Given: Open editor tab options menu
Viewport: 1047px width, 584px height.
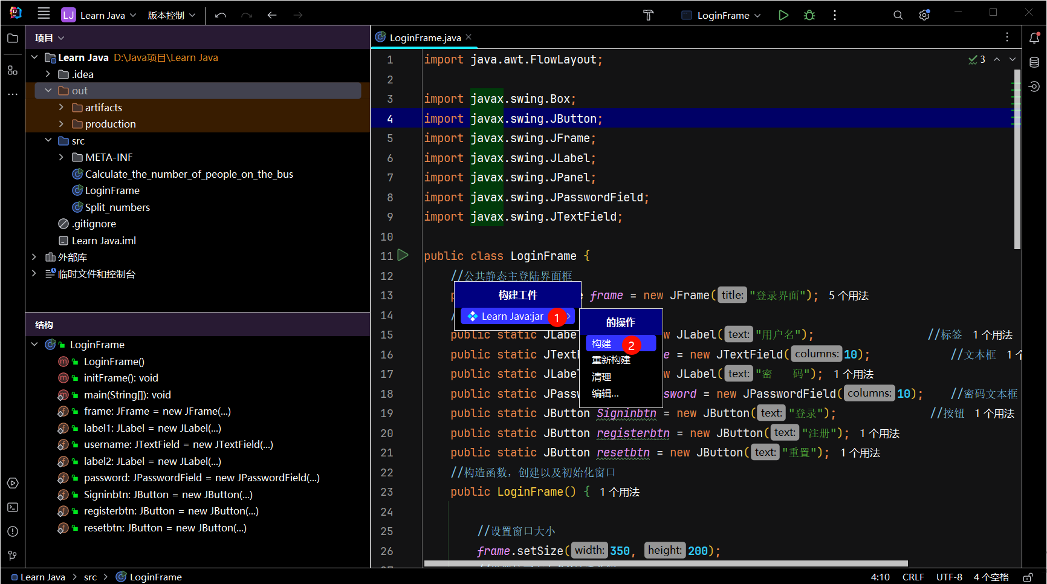Looking at the screenshot, I should click(1007, 37).
